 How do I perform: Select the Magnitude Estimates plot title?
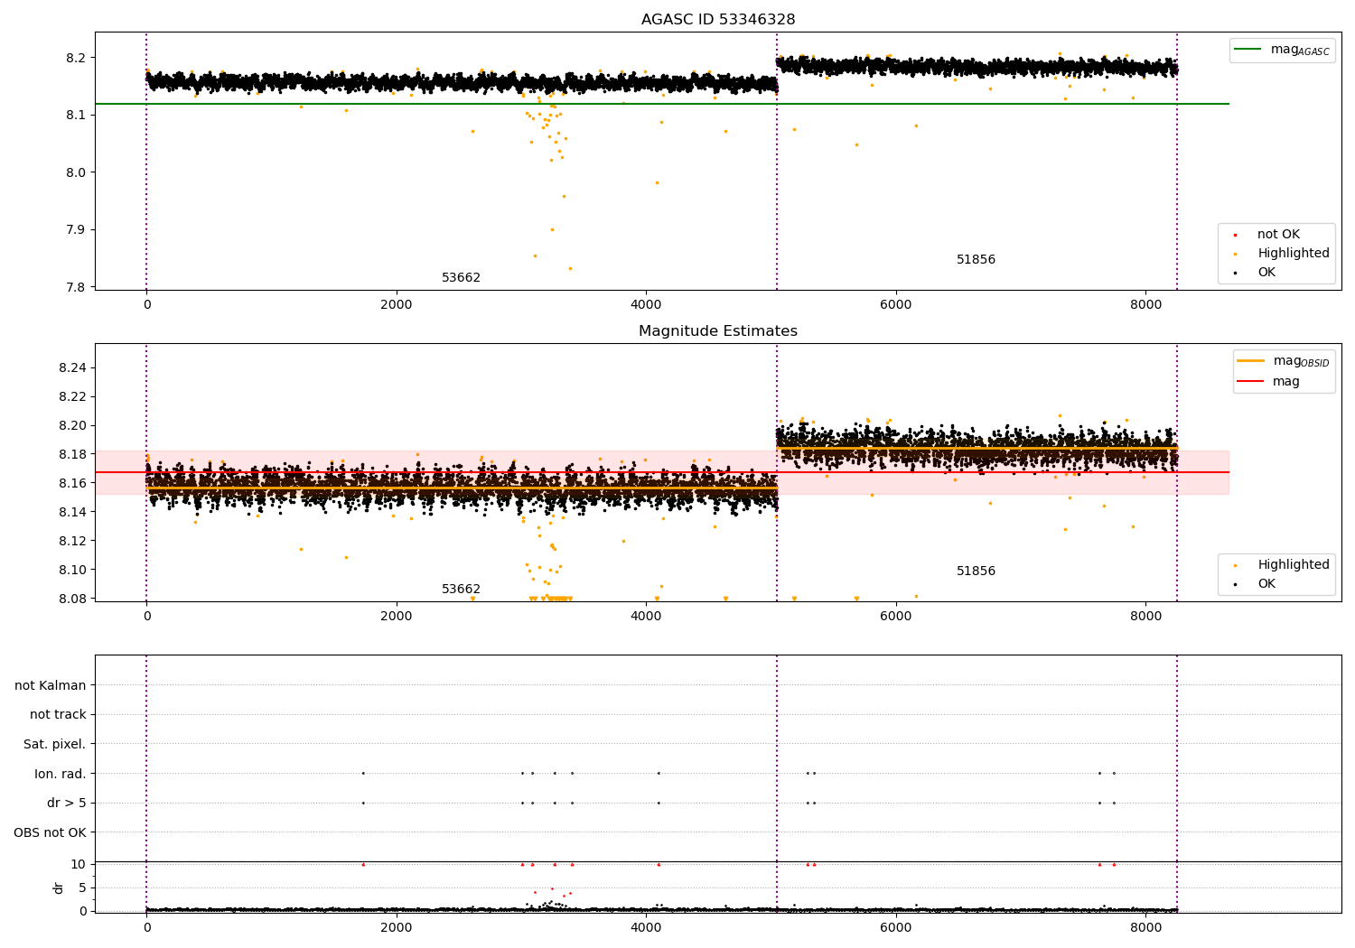pyautogui.click(x=718, y=331)
